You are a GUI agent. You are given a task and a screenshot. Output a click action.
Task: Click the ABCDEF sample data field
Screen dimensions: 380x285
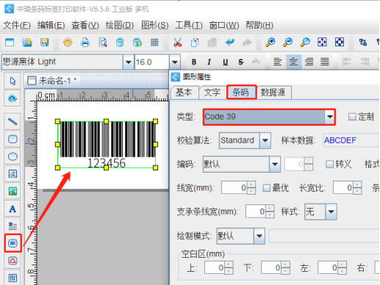coord(351,140)
